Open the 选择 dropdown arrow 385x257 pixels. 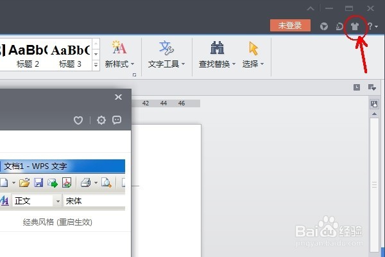[262, 64]
